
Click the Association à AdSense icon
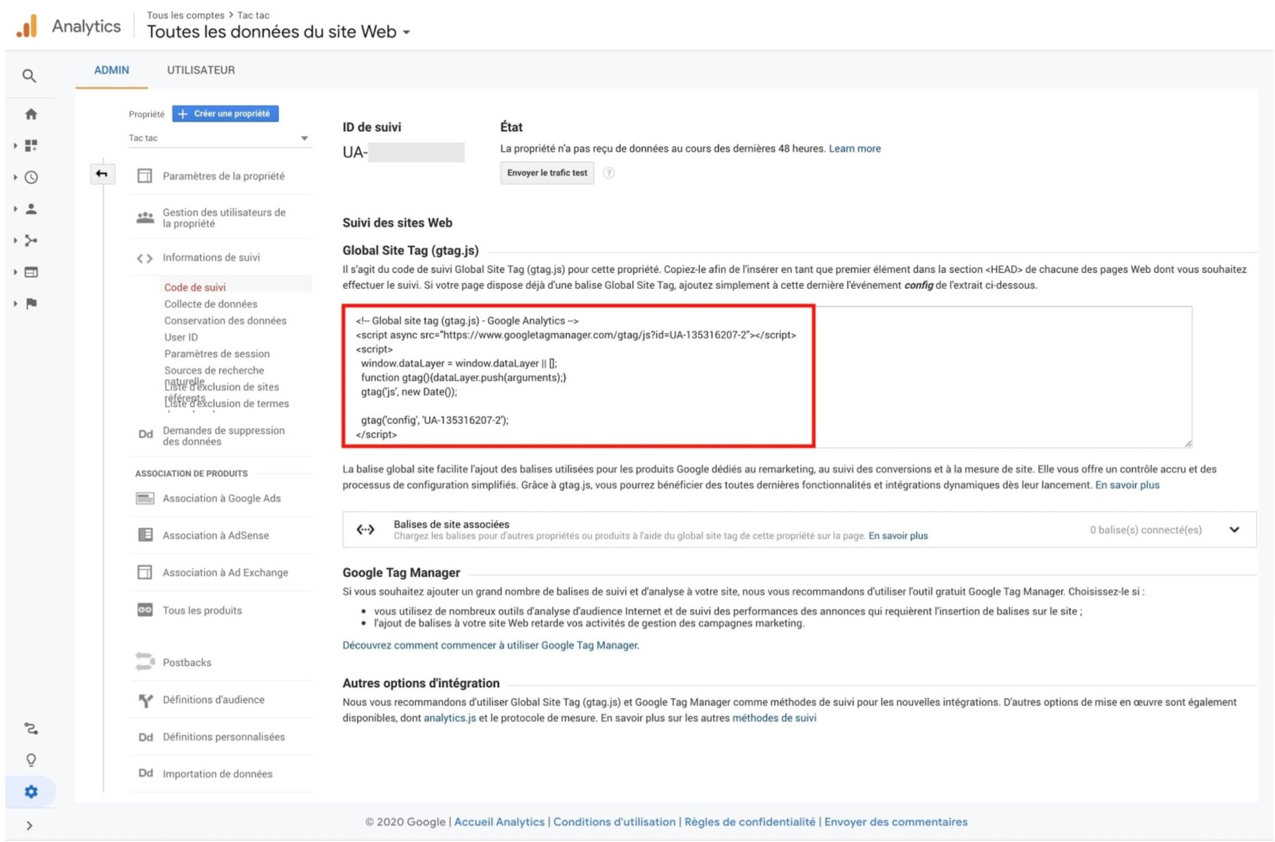click(x=145, y=535)
